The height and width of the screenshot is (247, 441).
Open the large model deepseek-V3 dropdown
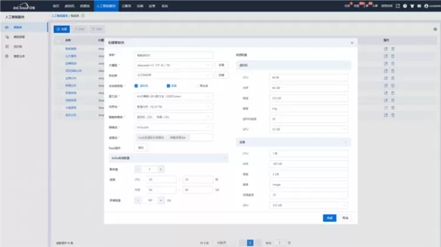[173, 65]
